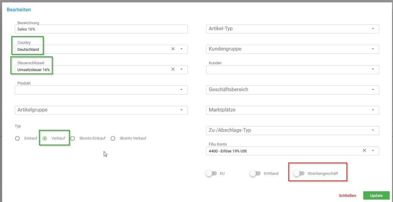Toggle the Streckengeschäft switch

[299, 173]
